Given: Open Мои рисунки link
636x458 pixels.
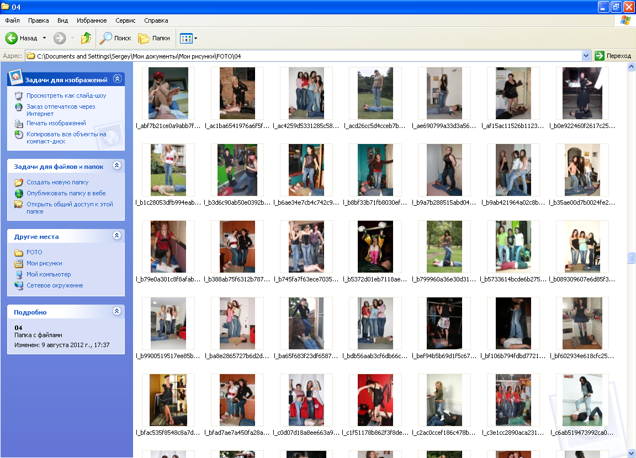Looking at the screenshot, I should click(x=44, y=263).
